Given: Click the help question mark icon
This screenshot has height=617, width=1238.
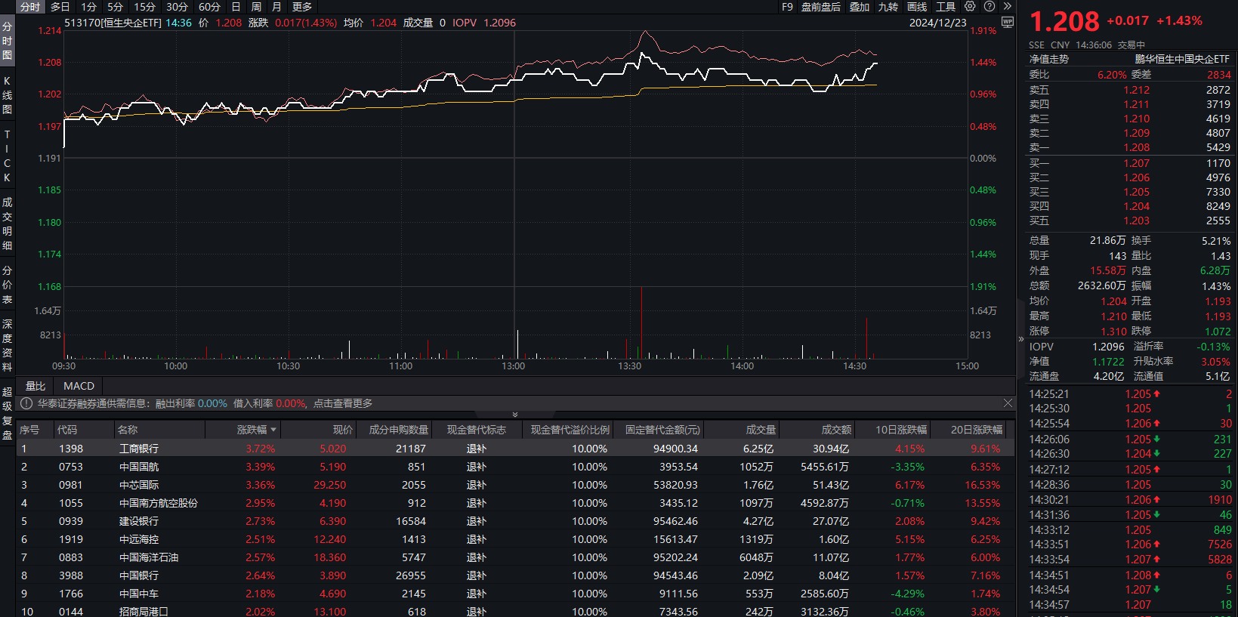Looking at the screenshot, I should (x=989, y=7).
